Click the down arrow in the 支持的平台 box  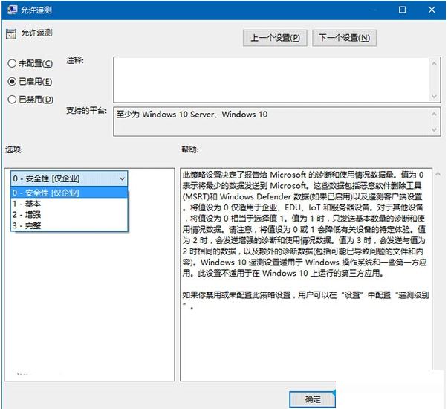tap(434, 129)
